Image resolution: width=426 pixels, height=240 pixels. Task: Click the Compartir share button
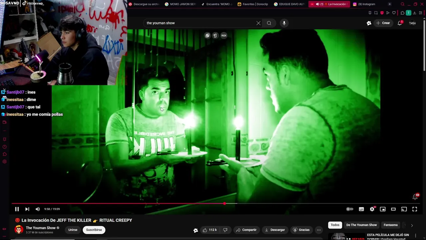246,230
